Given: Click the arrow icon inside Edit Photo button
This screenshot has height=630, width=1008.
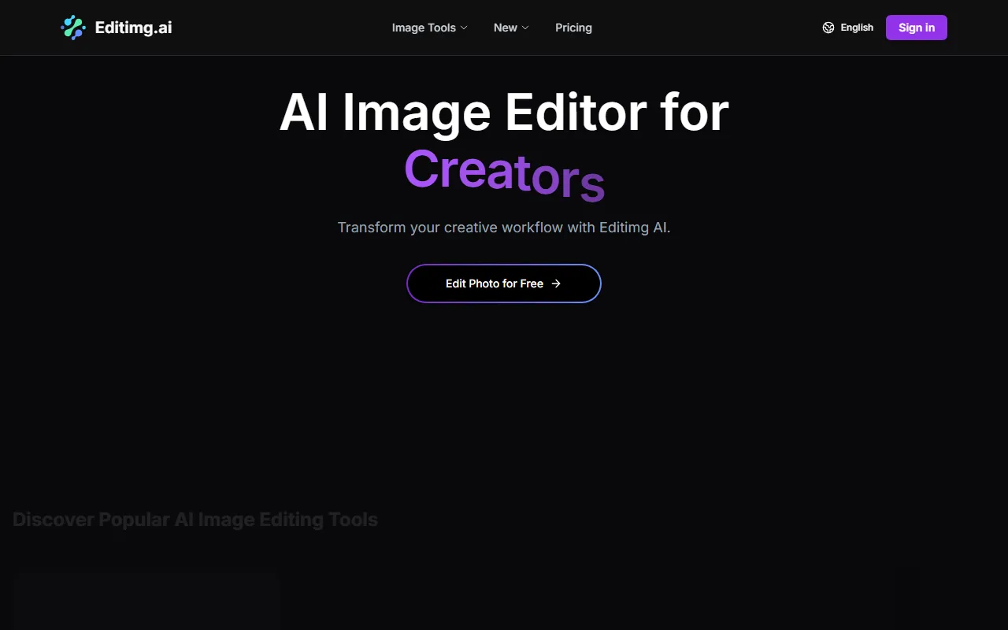Looking at the screenshot, I should (556, 283).
